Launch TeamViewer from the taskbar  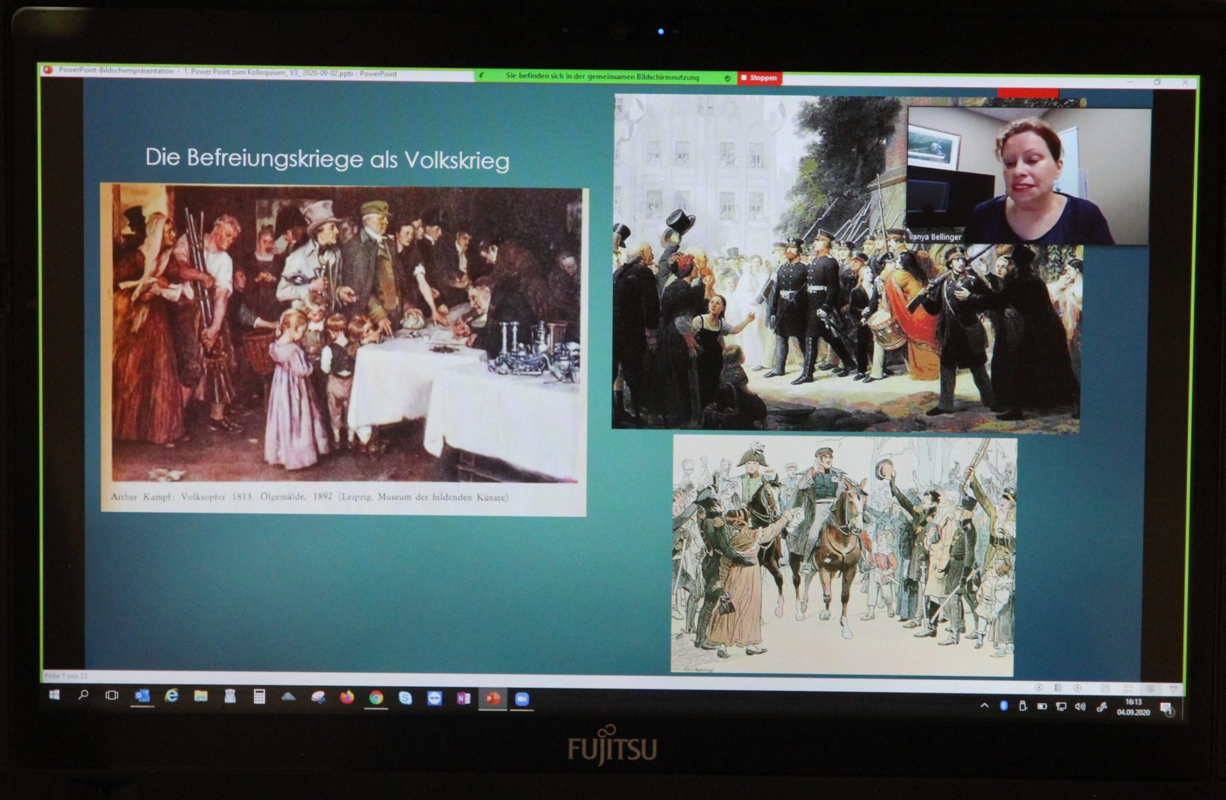pos(435,699)
